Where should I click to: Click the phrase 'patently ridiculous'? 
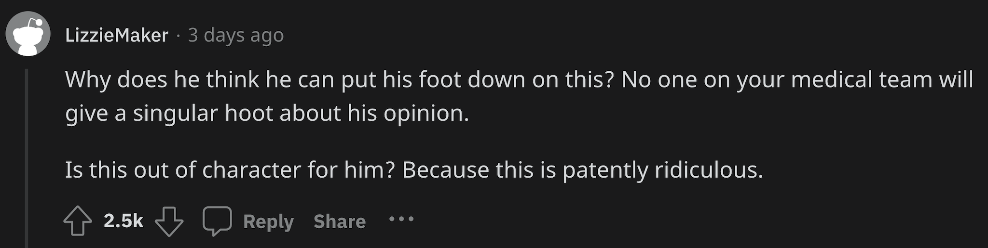click(x=662, y=170)
